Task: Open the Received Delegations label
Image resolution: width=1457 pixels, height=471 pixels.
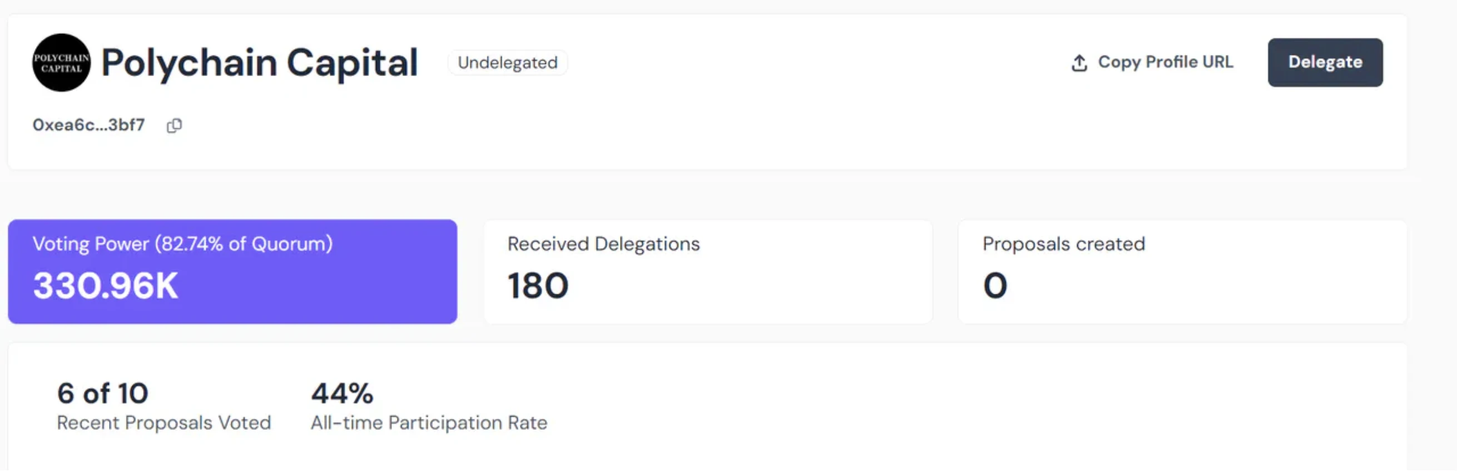Action: (x=603, y=244)
